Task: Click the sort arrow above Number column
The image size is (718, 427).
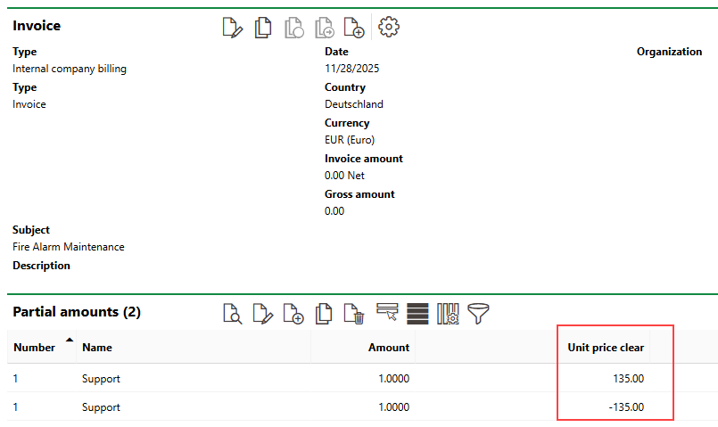Action: click(70, 340)
